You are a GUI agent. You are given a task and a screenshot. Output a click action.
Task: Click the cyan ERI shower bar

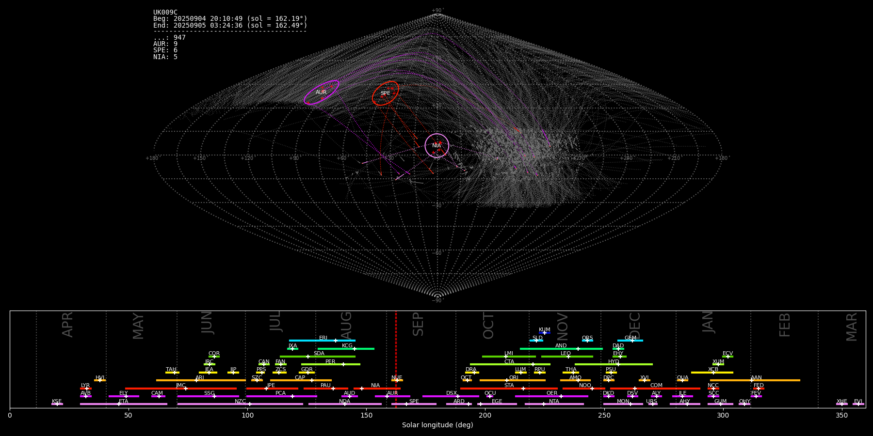pos(322,341)
